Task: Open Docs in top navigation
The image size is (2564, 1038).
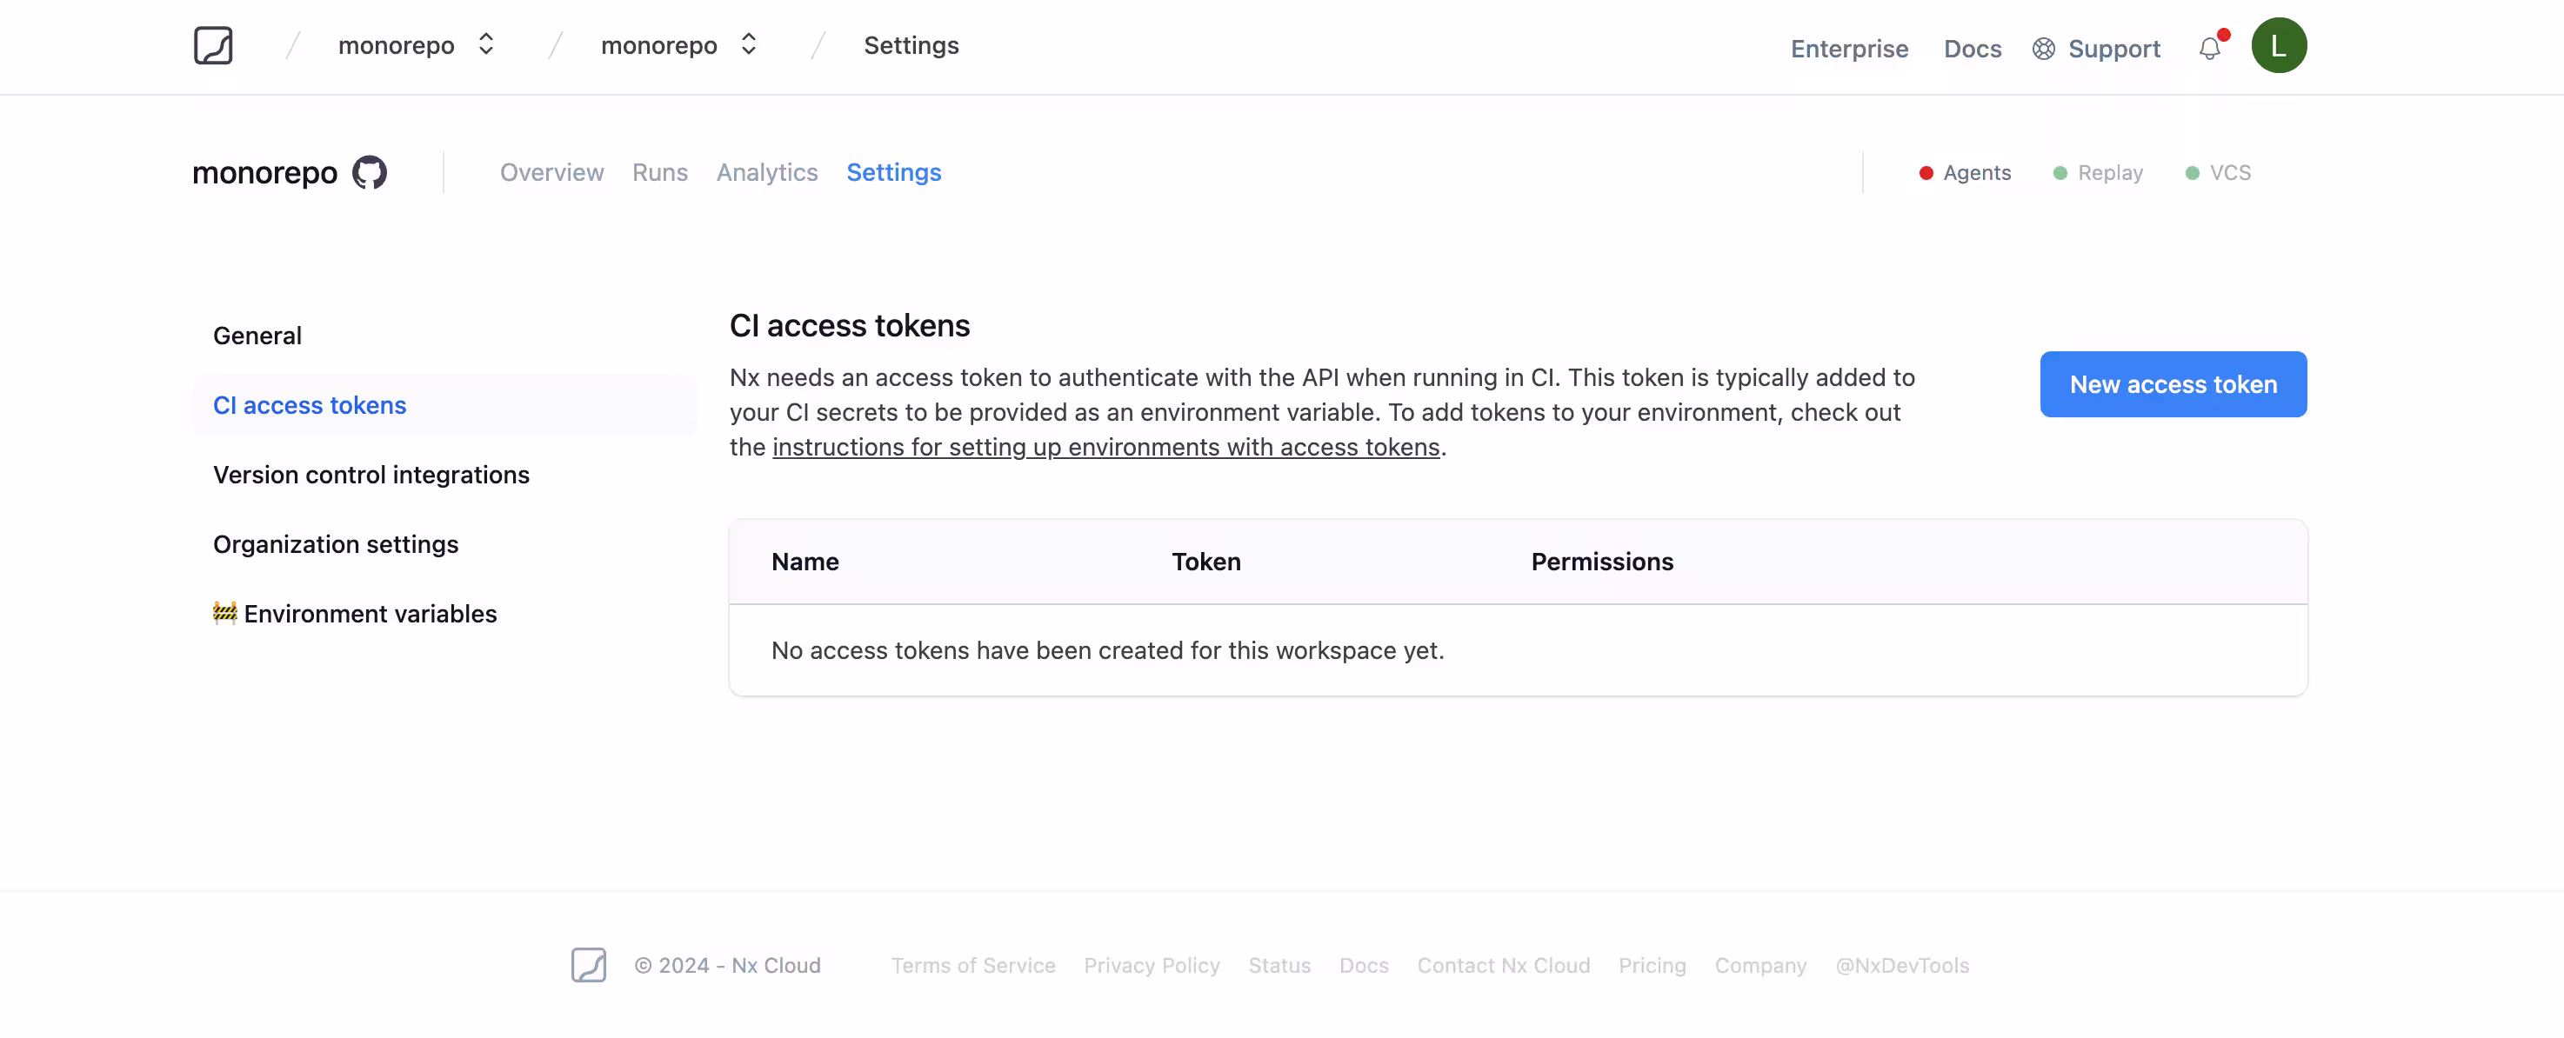Action: pos(1972,49)
